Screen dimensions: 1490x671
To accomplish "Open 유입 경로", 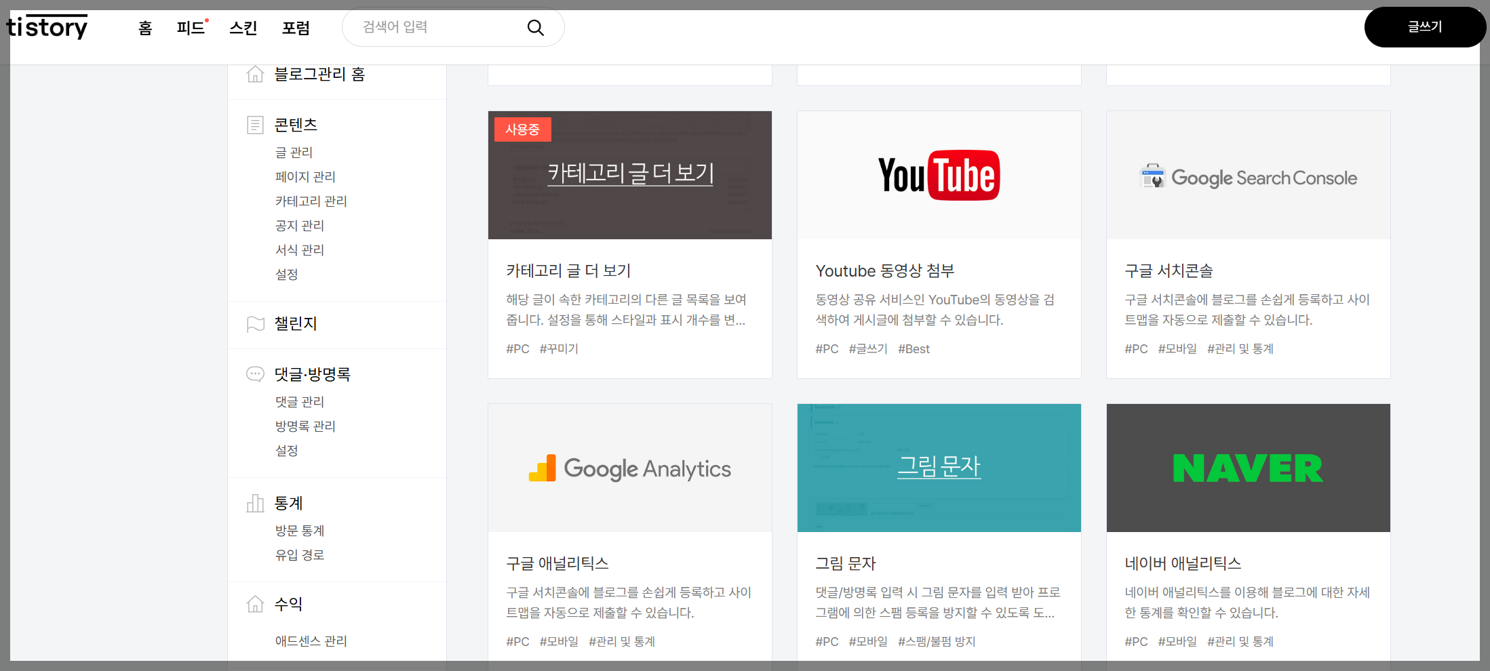I will point(300,555).
